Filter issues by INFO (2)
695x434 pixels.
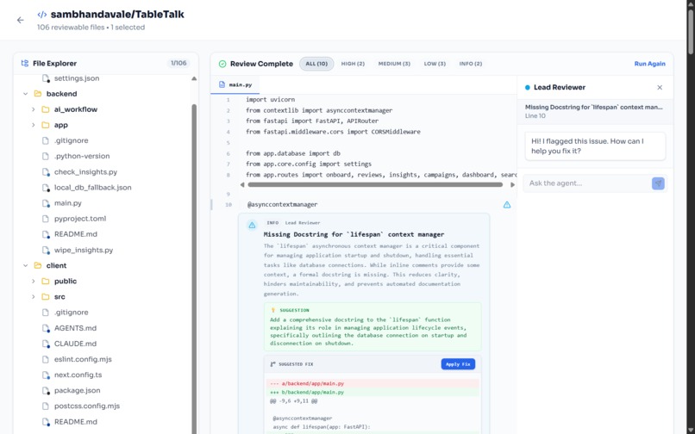point(471,64)
